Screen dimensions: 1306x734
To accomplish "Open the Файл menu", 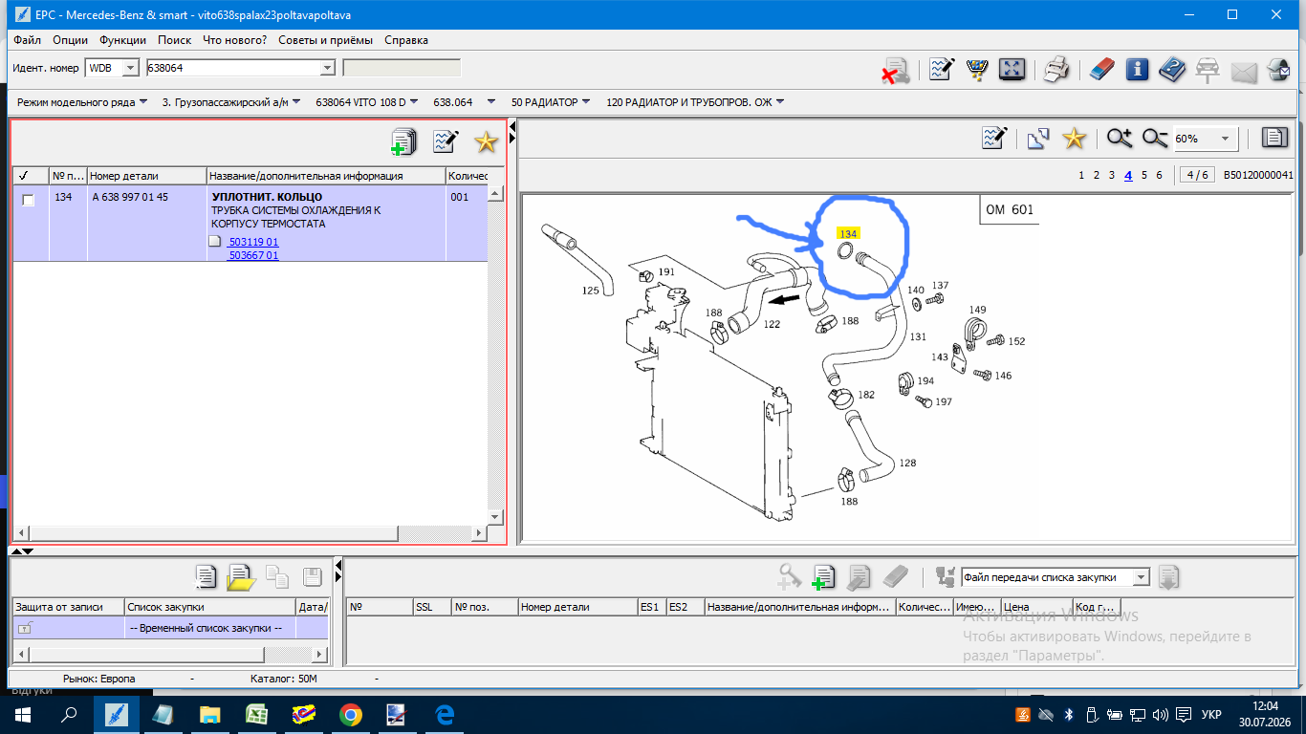I will (28, 40).
